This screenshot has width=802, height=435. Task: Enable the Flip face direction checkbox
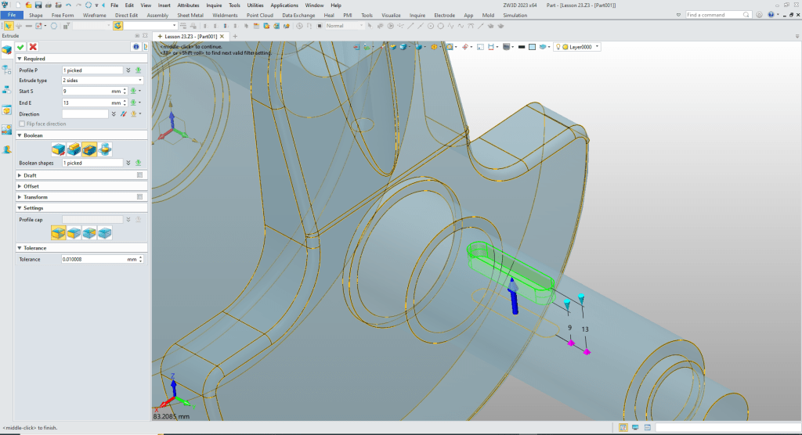pyautogui.click(x=22, y=124)
